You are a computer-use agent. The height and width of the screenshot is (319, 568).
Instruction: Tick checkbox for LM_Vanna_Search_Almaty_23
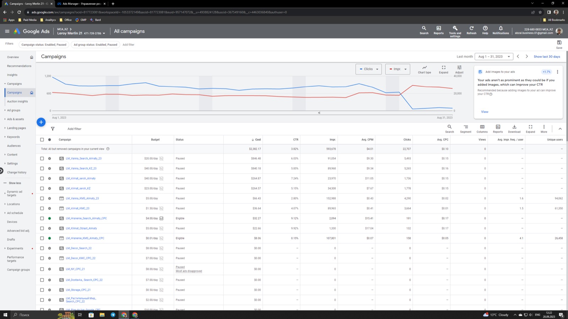pos(42,159)
